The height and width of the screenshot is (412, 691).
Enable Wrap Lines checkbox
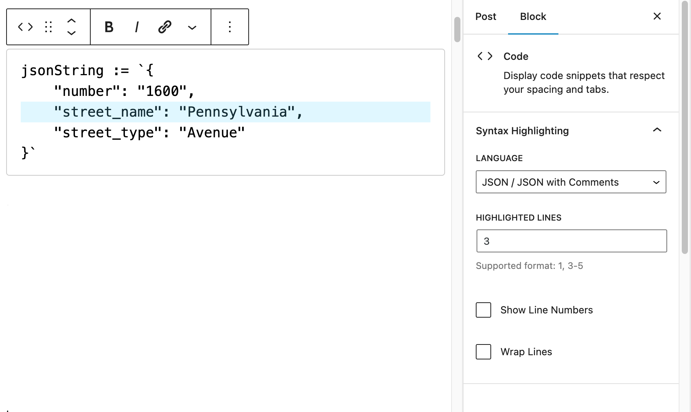[x=483, y=352]
